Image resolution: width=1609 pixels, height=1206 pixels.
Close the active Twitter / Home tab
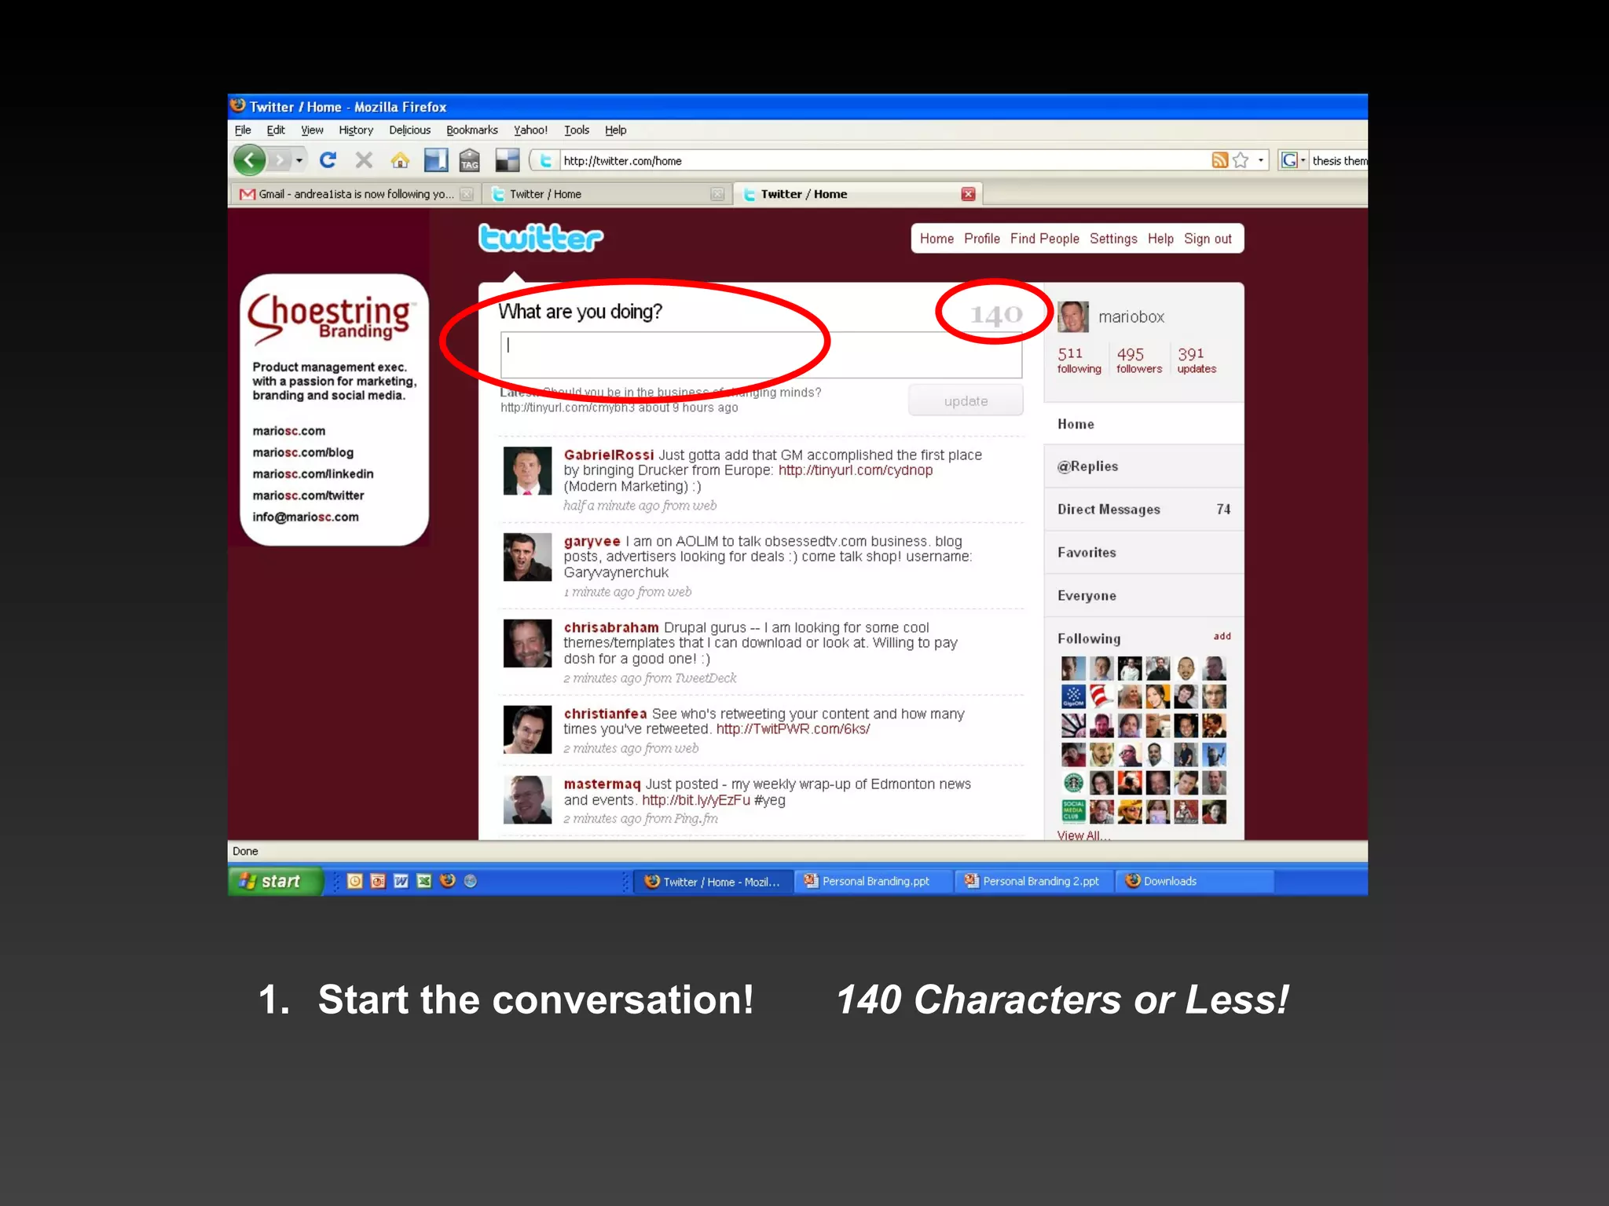coord(969,194)
